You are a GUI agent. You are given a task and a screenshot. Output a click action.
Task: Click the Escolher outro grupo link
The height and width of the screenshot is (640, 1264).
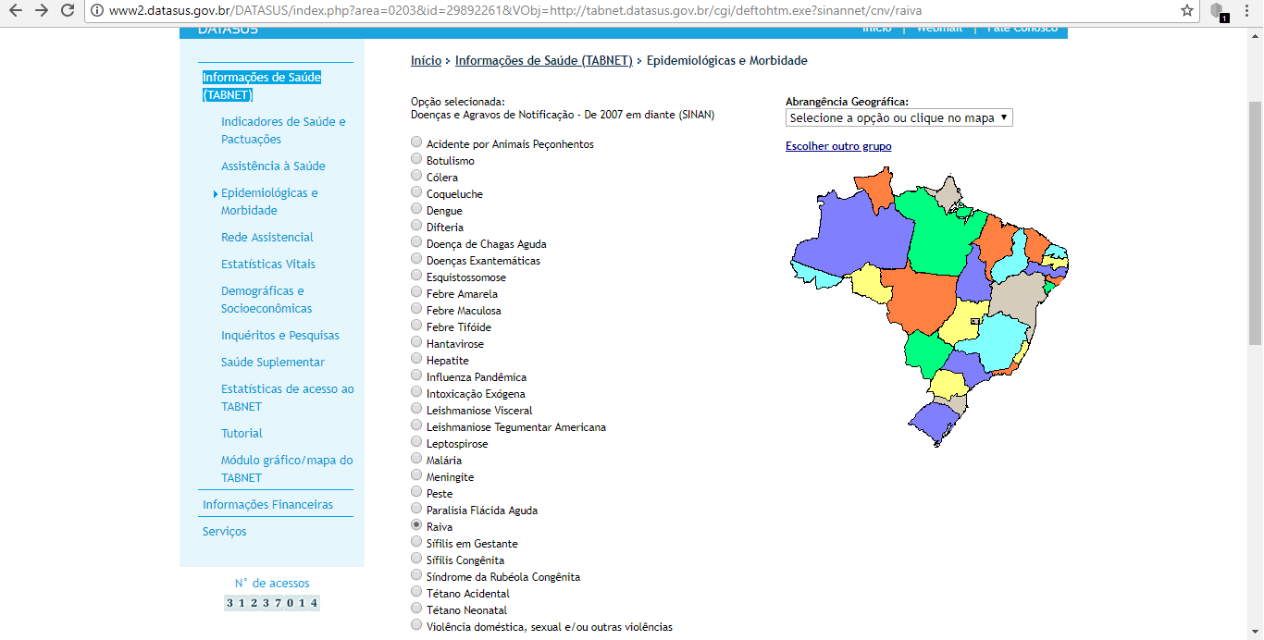click(x=838, y=146)
